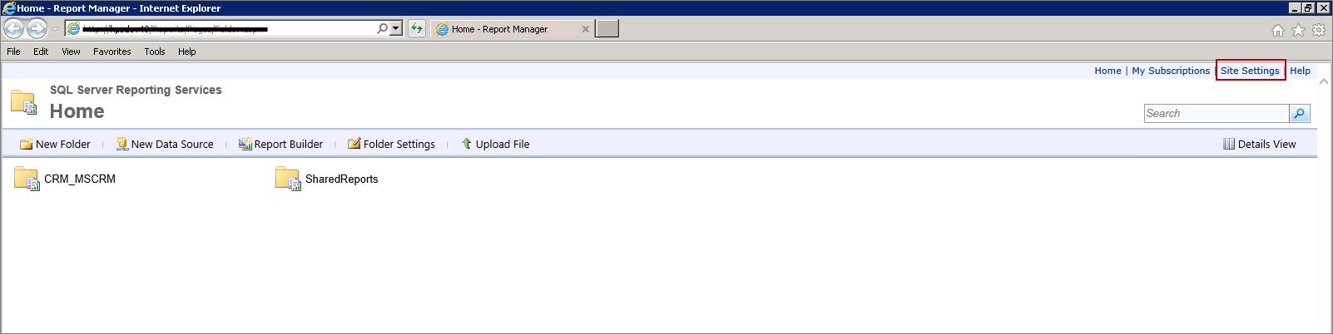Open the Edit menu
The image size is (1333, 334).
click(41, 52)
